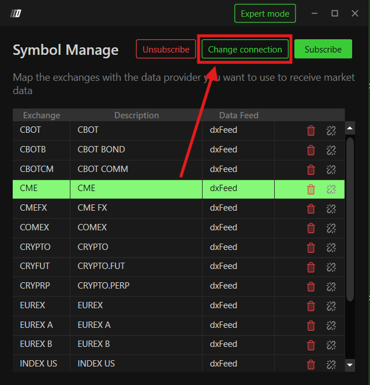Screen dimensions: 370x385
Task: Select the CME FX description cell
Action: coord(136,209)
